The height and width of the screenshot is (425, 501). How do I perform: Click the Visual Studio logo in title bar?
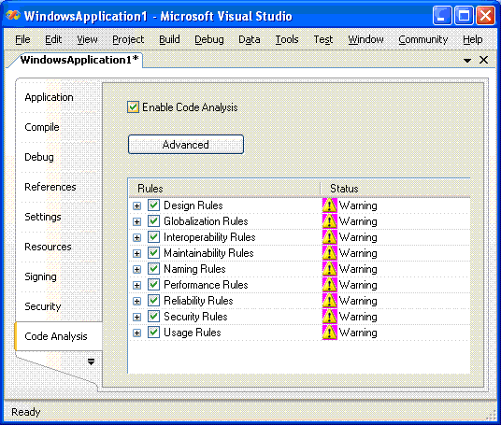(13, 15)
